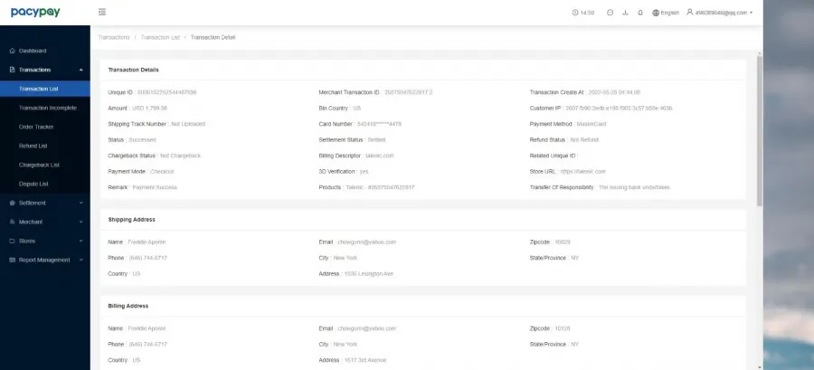Click the 3D Verification yes value

point(364,171)
